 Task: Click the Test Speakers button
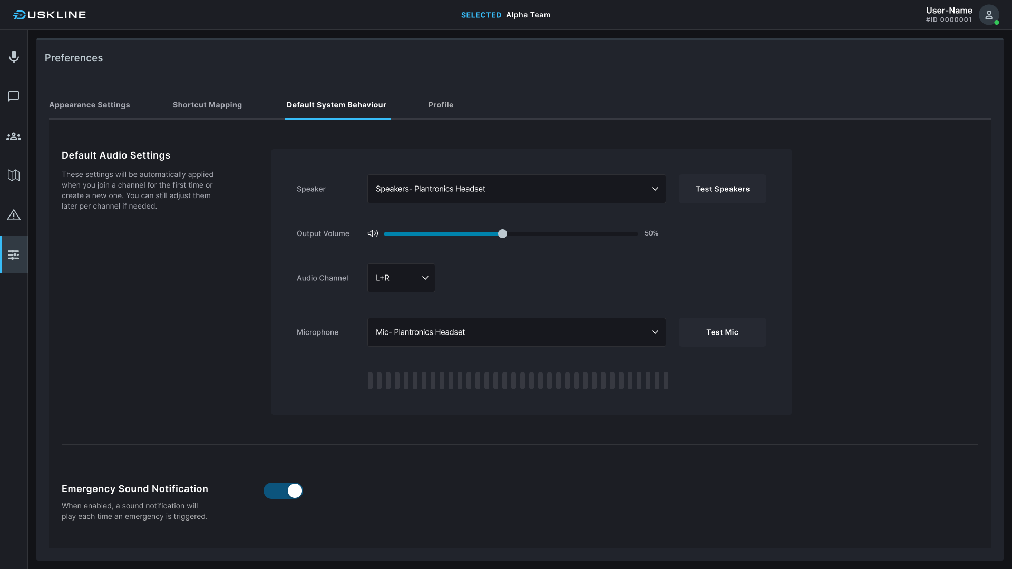click(x=723, y=189)
